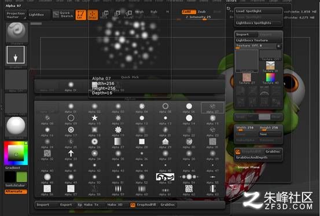Choose the ring-shaped Alpha 09 thumbnail
Viewport: 320px width, 216px height.
pos(71,118)
